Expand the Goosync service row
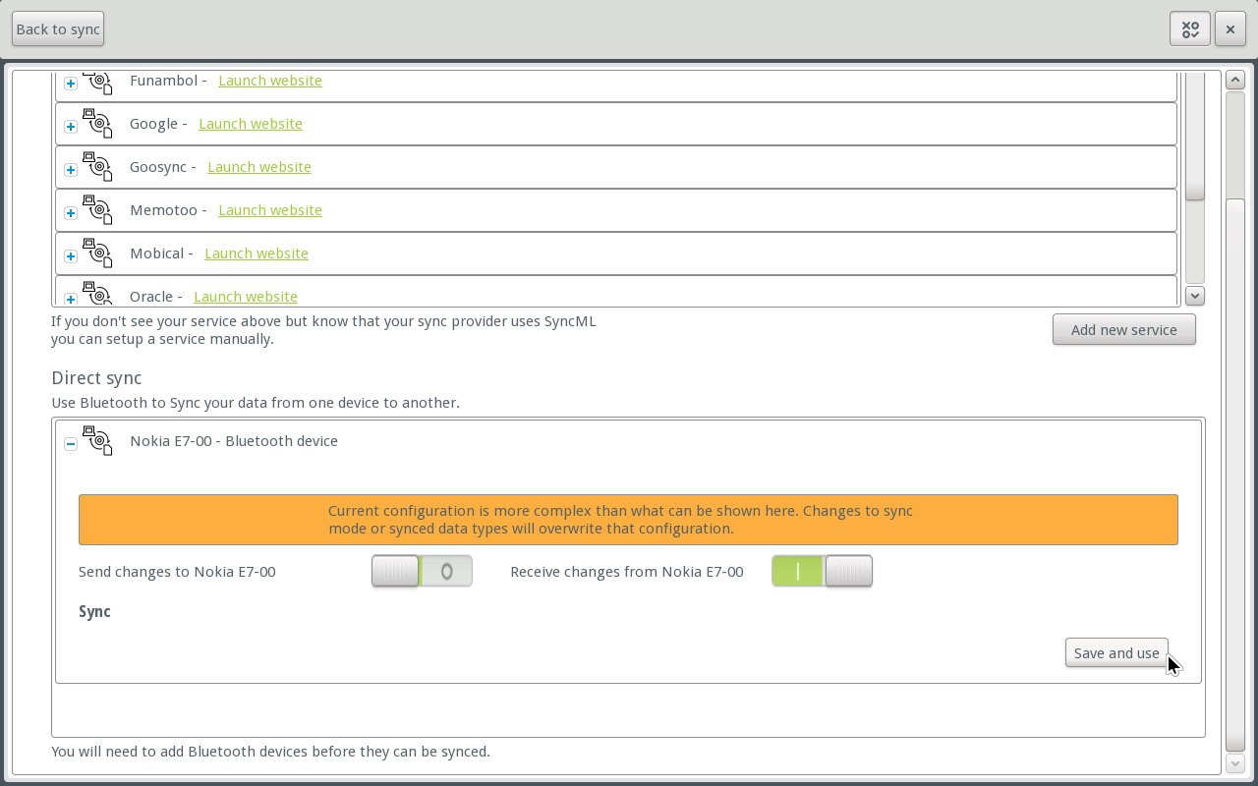1258x786 pixels. (x=71, y=170)
